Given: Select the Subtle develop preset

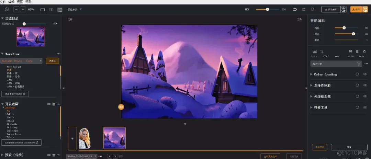Looking at the screenshot, I should (x=10, y=114).
